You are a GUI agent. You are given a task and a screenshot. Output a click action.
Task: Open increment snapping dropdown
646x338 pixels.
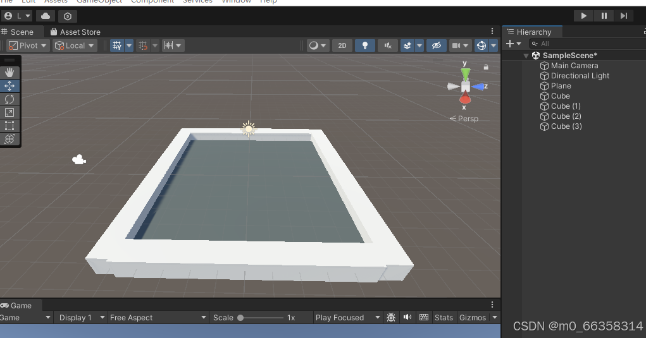173,45
